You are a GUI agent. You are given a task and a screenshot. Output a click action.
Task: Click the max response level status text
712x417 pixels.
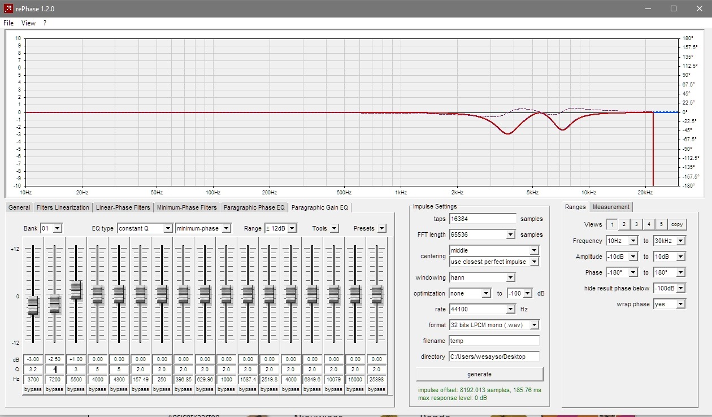point(453,399)
